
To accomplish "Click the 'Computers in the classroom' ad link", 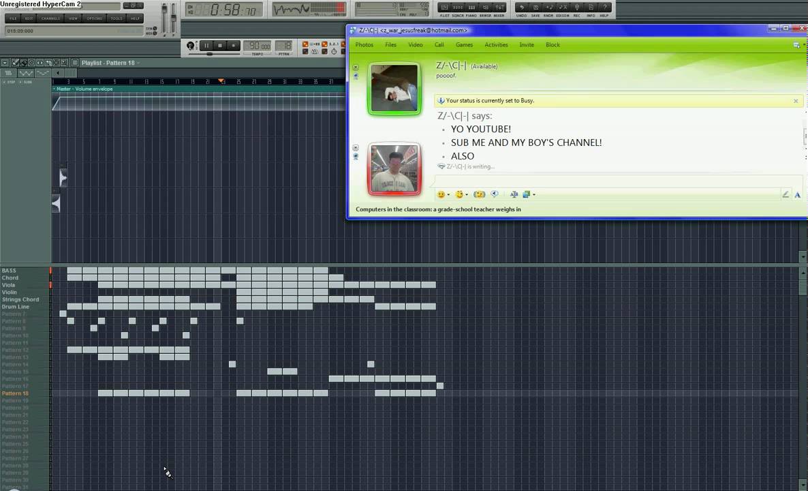I will pyautogui.click(x=438, y=209).
